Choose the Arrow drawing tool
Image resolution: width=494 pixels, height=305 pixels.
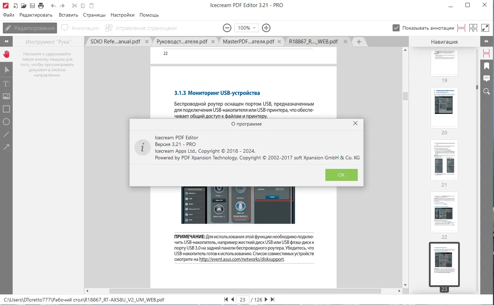pyautogui.click(x=6, y=147)
